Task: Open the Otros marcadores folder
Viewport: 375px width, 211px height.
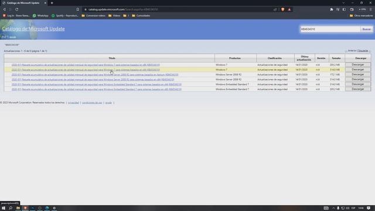Action: (x=361, y=16)
